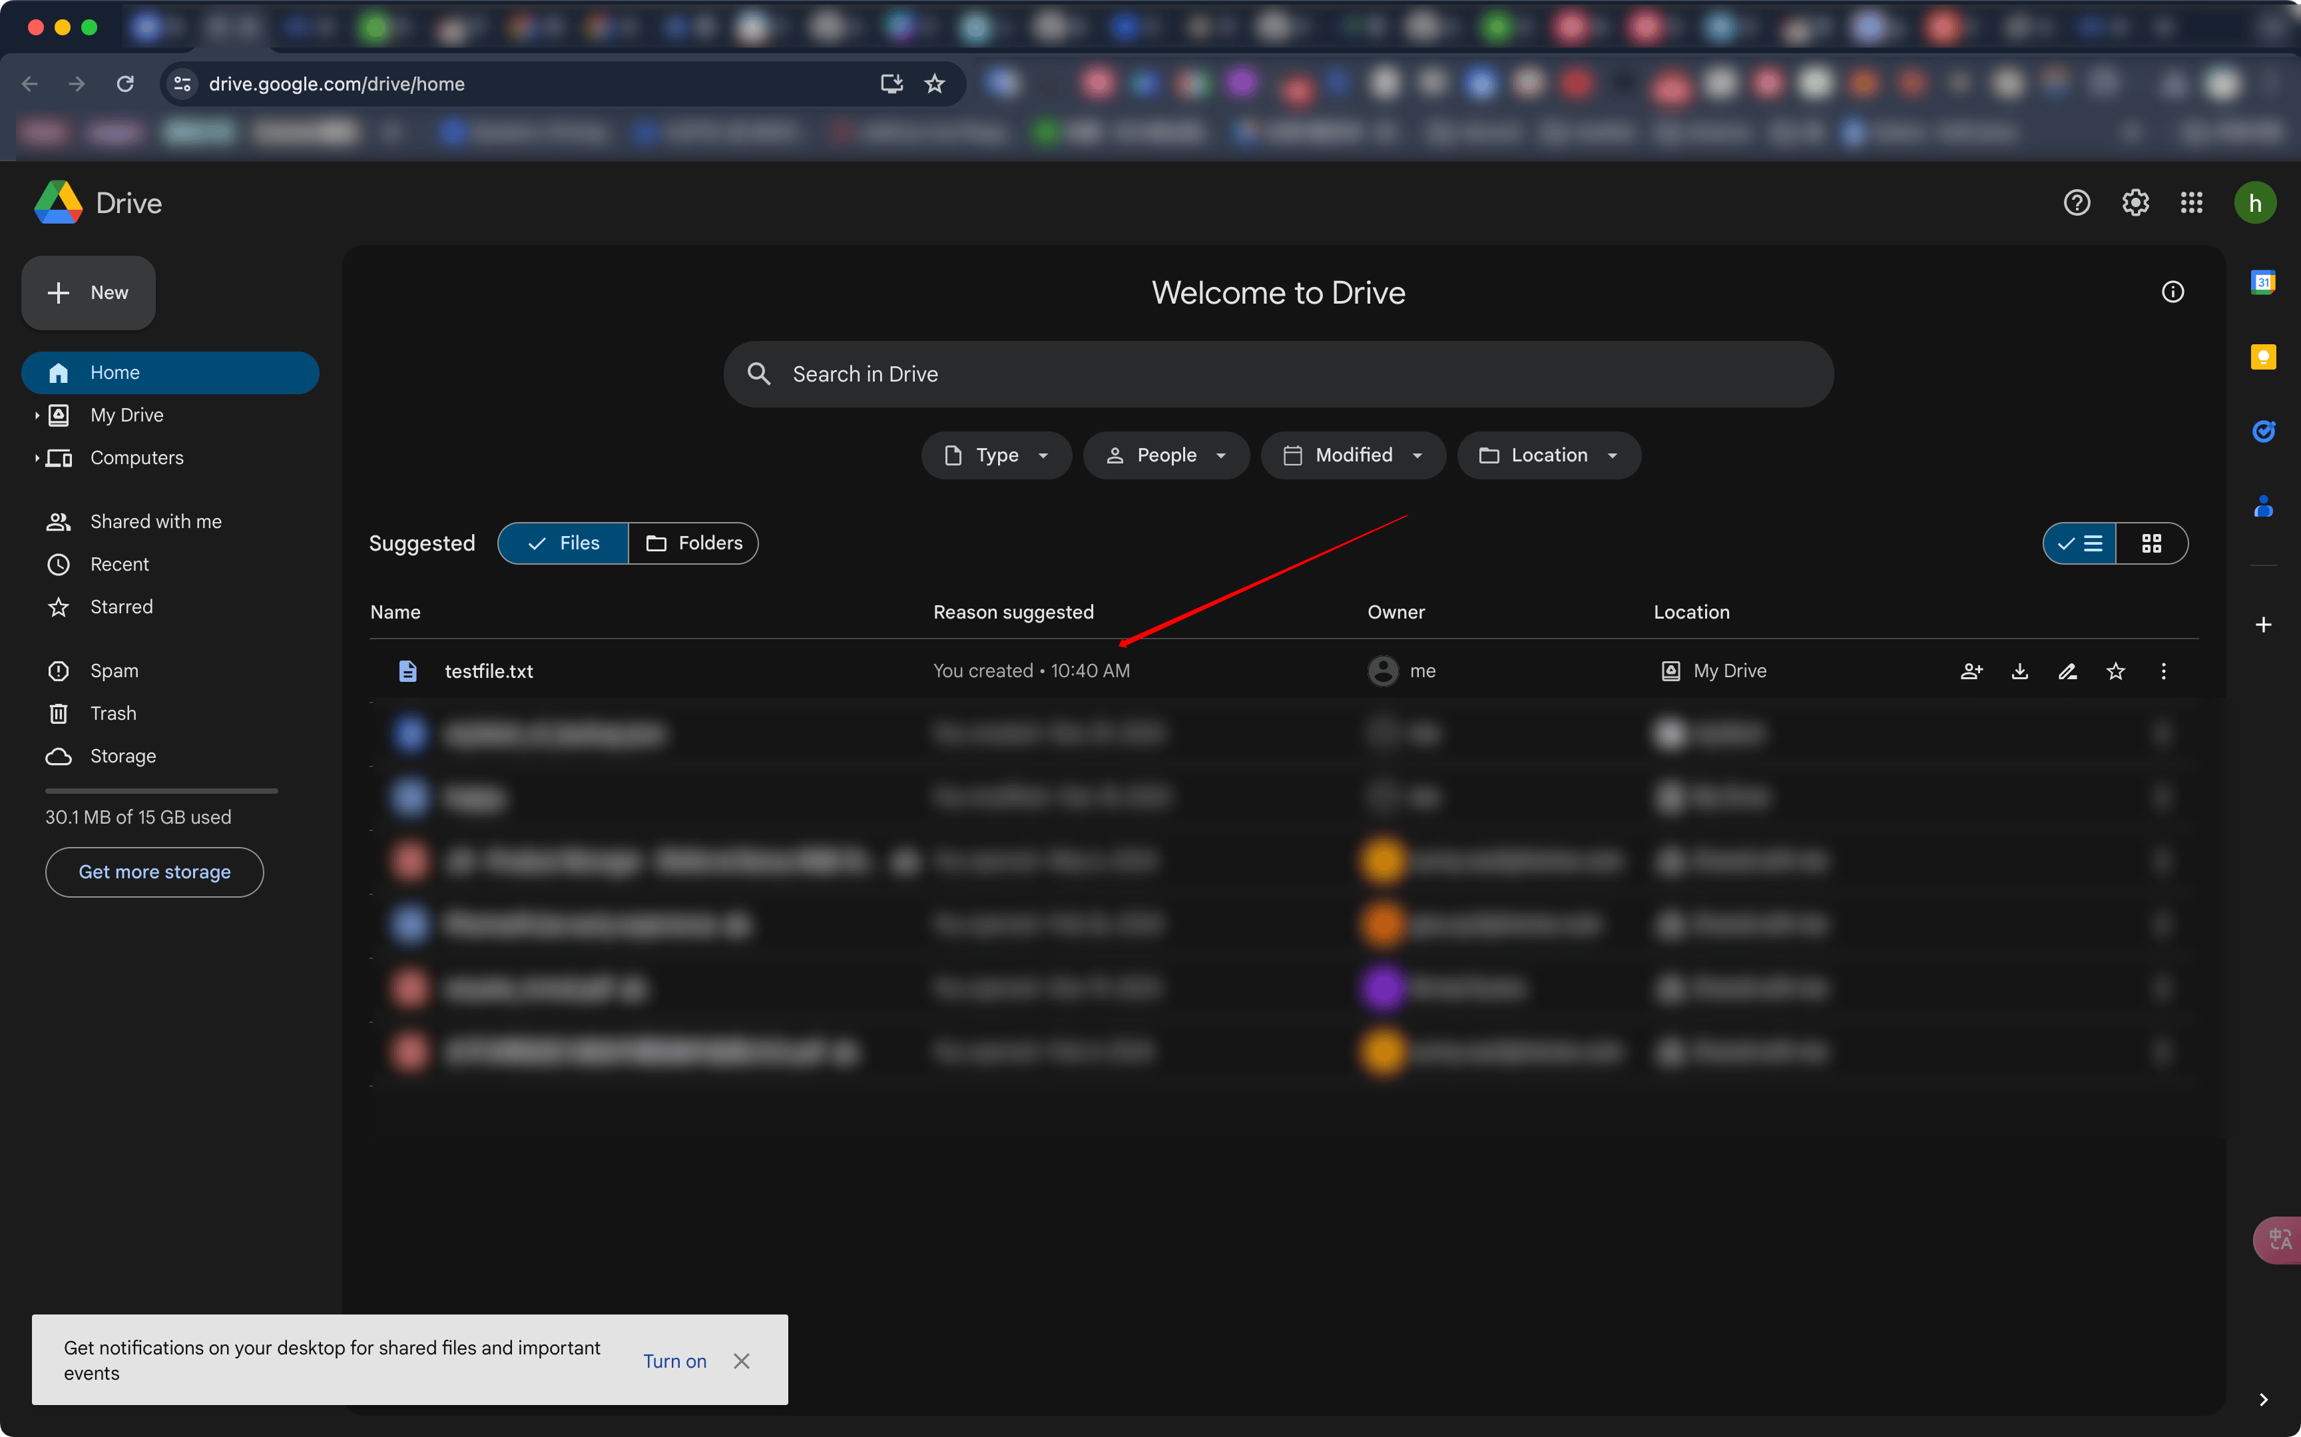Open testfile.txt file name
Image resolution: width=2301 pixels, height=1437 pixels.
click(x=488, y=671)
